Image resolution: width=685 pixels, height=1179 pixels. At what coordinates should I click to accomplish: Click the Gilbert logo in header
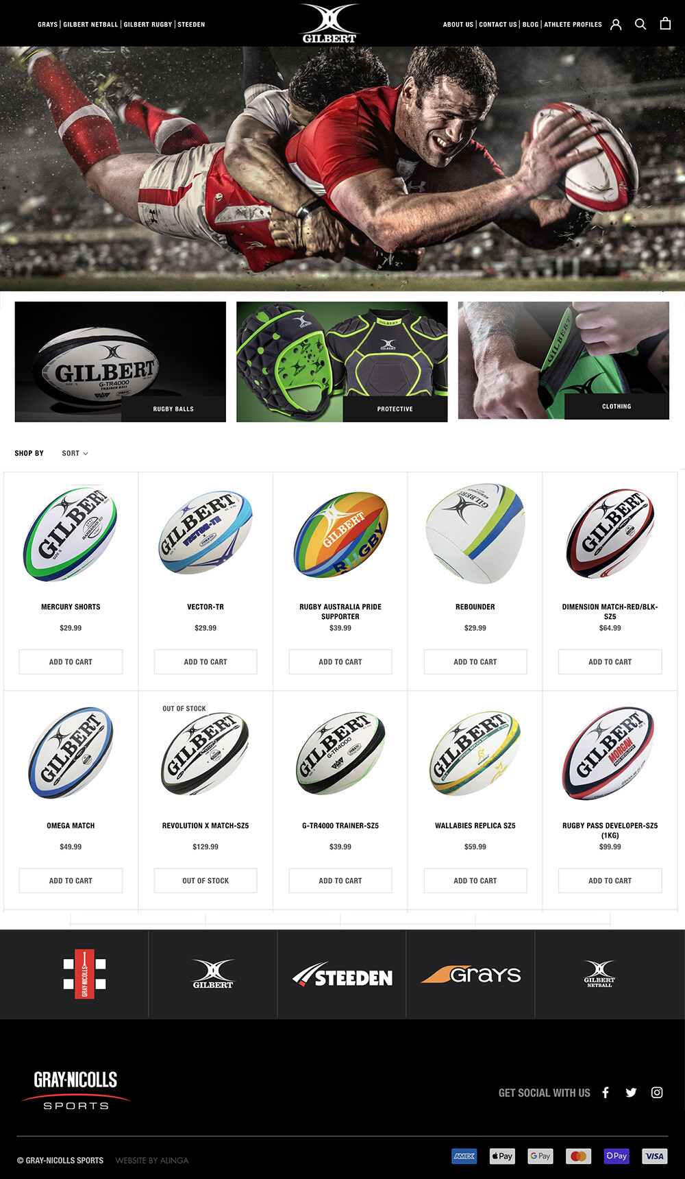point(329,23)
